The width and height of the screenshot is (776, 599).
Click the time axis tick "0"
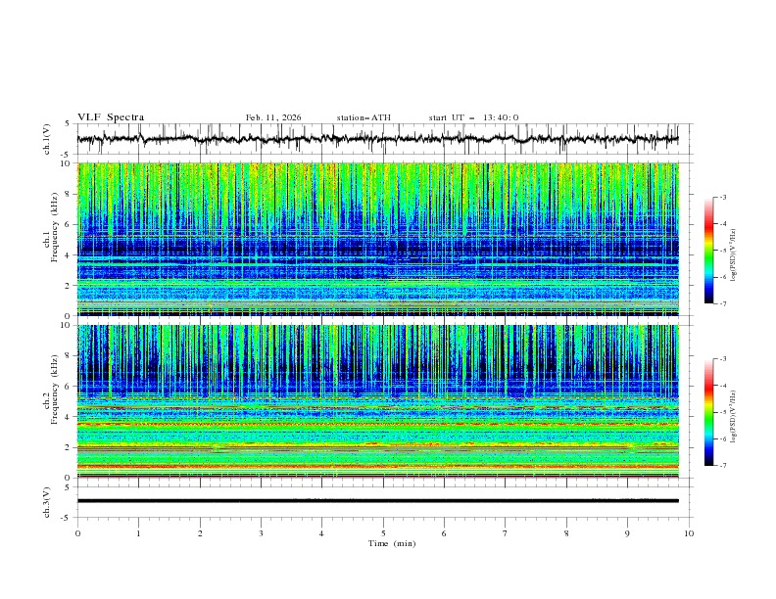77,533
